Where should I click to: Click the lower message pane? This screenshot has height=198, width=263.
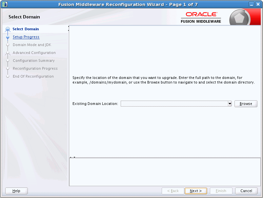[165, 172]
